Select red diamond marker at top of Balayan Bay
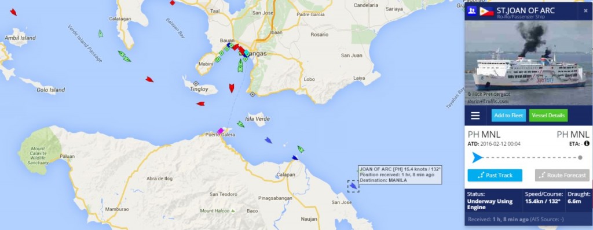The image size is (593, 230). 173,3
